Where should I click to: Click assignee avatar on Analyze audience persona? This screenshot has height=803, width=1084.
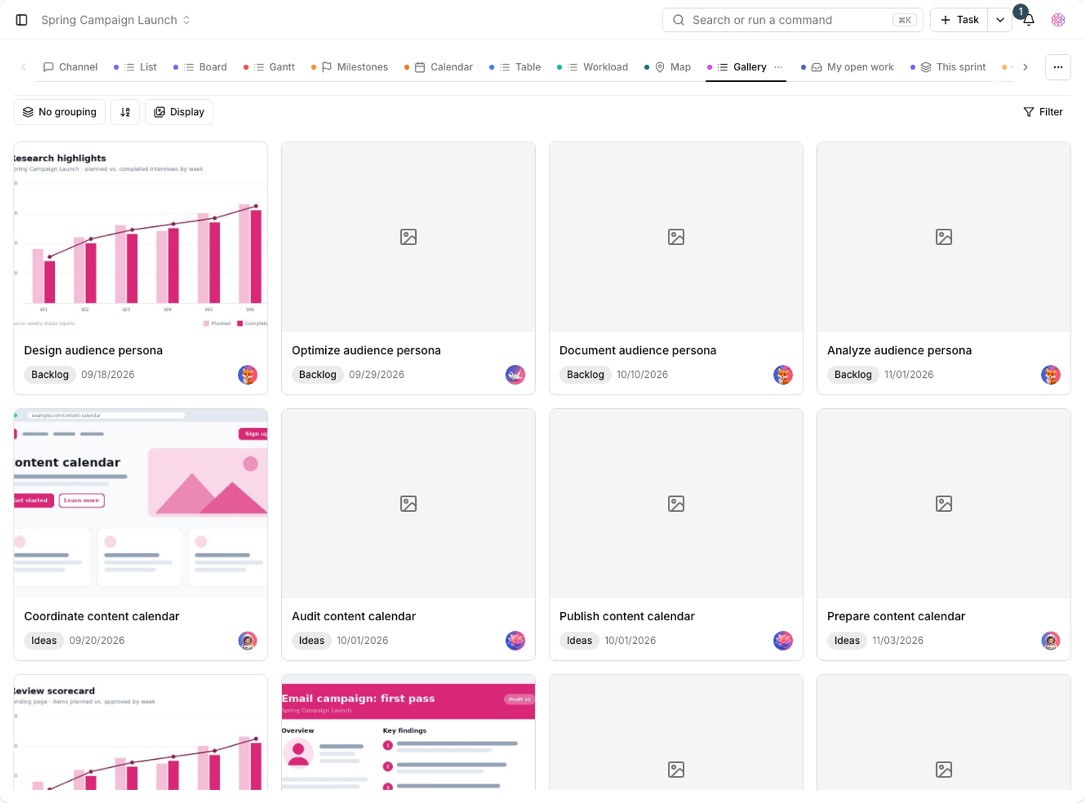tap(1050, 374)
